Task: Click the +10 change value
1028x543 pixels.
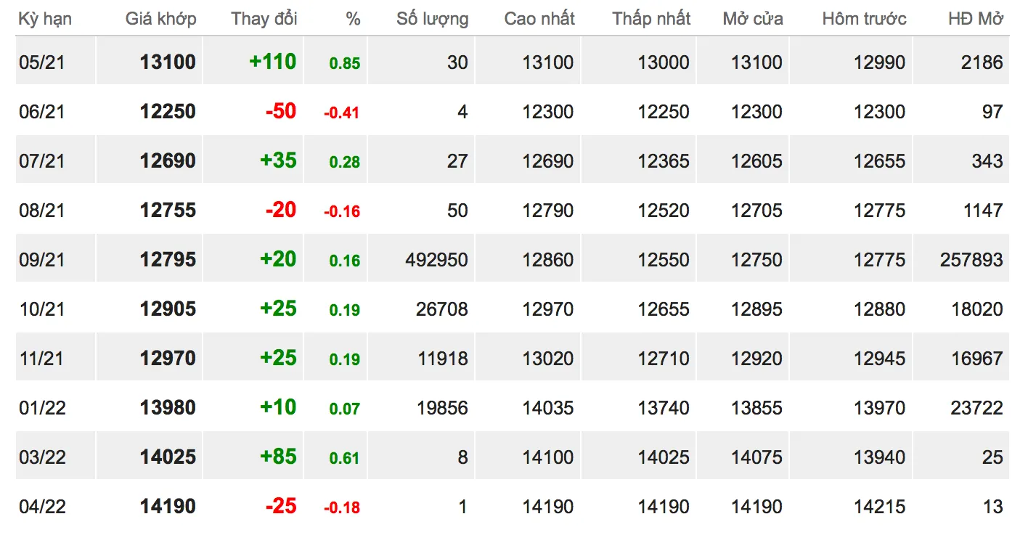Action: click(278, 407)
